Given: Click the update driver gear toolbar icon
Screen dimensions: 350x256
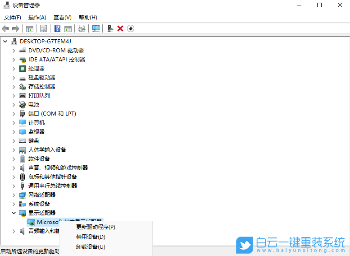Looking at the screenshot, I should [x=82, y=28].
